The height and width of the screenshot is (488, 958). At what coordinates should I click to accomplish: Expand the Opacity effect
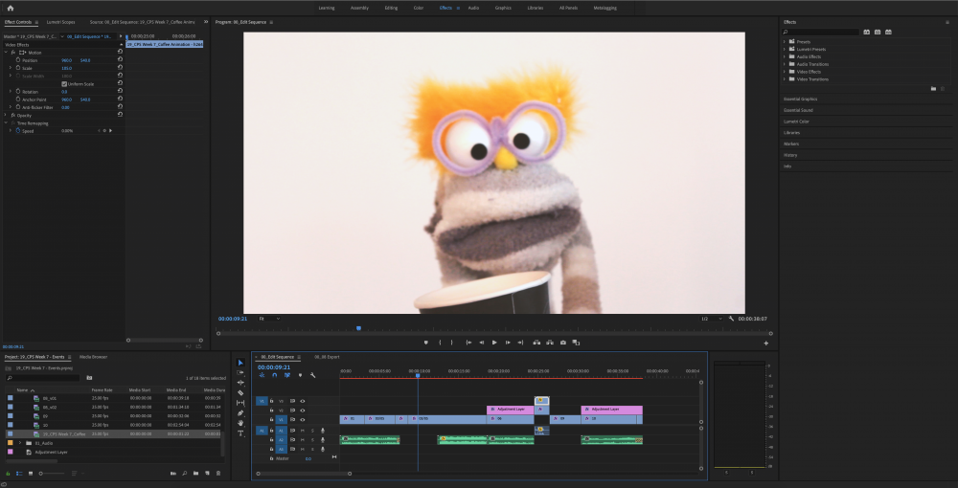(x=6, y=115)
